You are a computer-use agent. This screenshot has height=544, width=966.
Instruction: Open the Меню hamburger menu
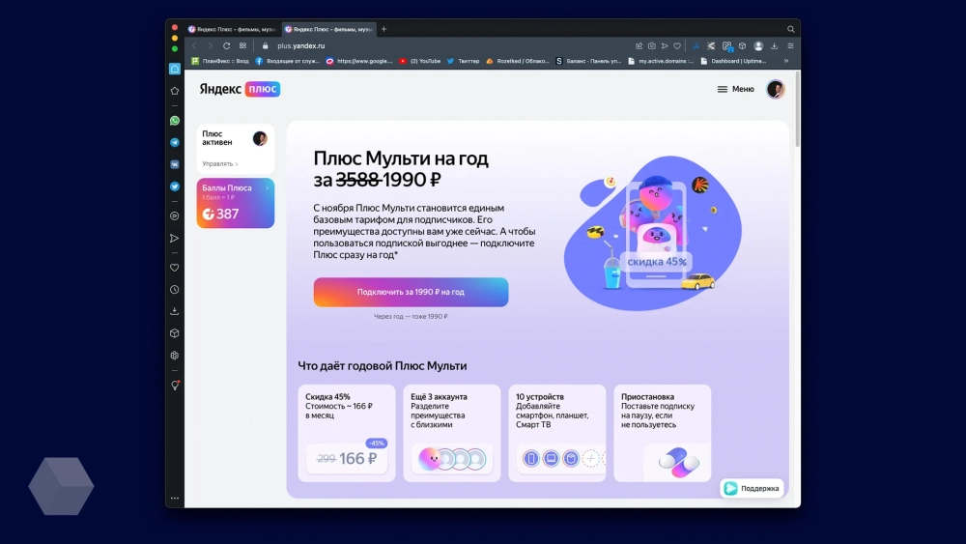(x=735, y=89)
